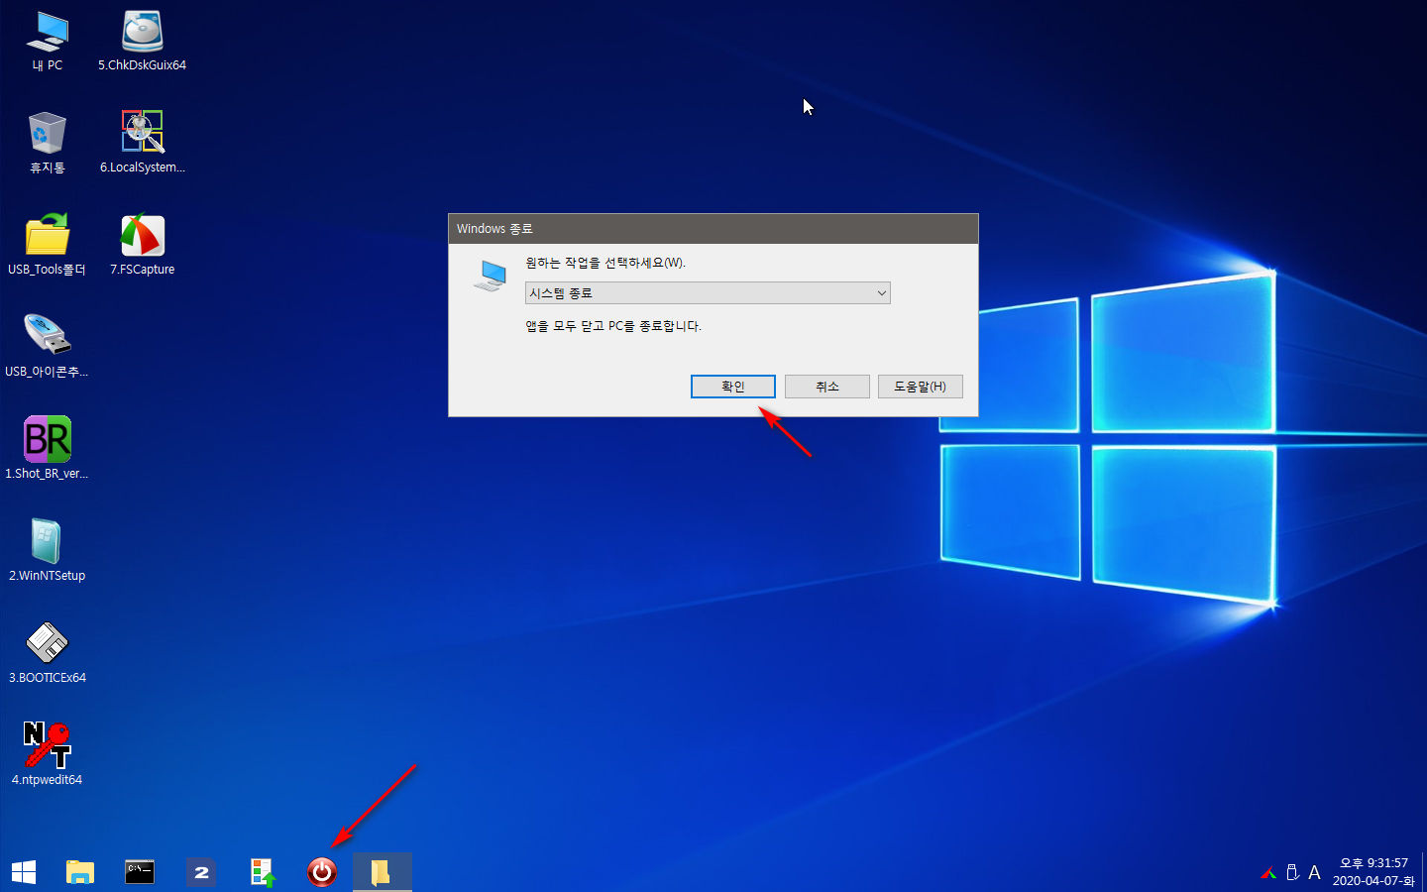Click the colorful tray icon in system tray
This screenshot has width=1427, height=892.
coord(1268,873)
